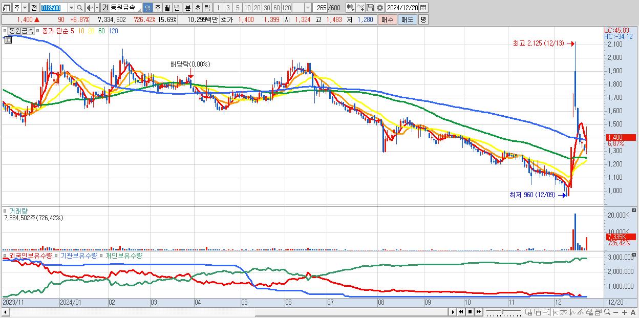
Task: Click the candle count field showing 265
Action: [x=321, y=8]
